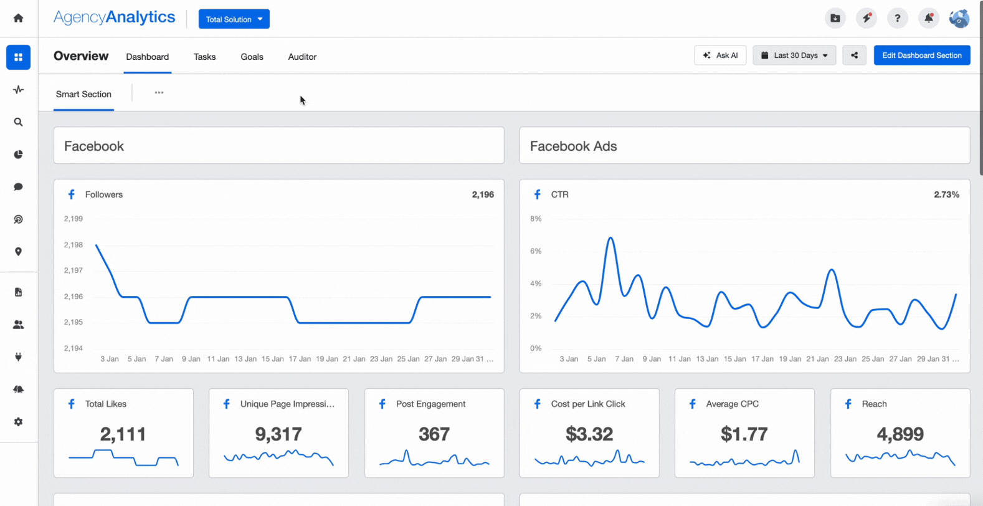The image size is (983, 506).
Task: Switch to the Tasks tab
Action: 204,57
